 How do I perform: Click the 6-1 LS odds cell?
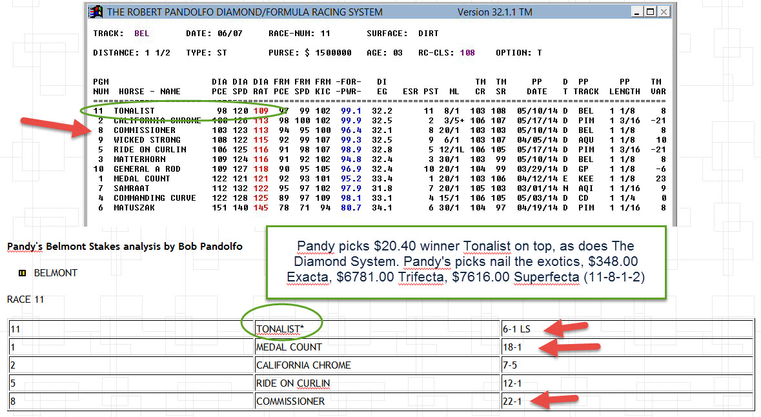[627, 329]
